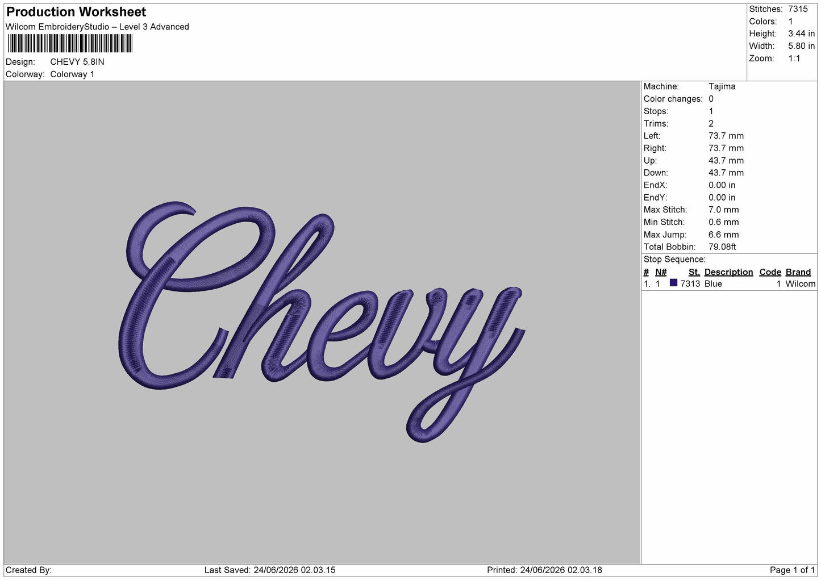This screenshot has height=580, width=821.
Task: Click the 'N#' column header
Action: click(661, 272)
